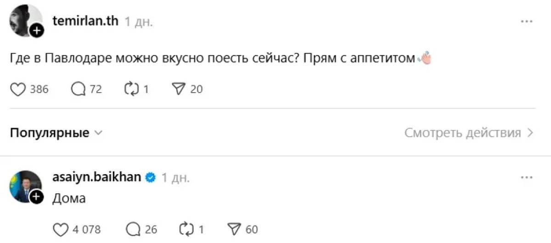551x243 pixels.
Task: Repost the temirlan.th post
Action: tap(131, 89)
